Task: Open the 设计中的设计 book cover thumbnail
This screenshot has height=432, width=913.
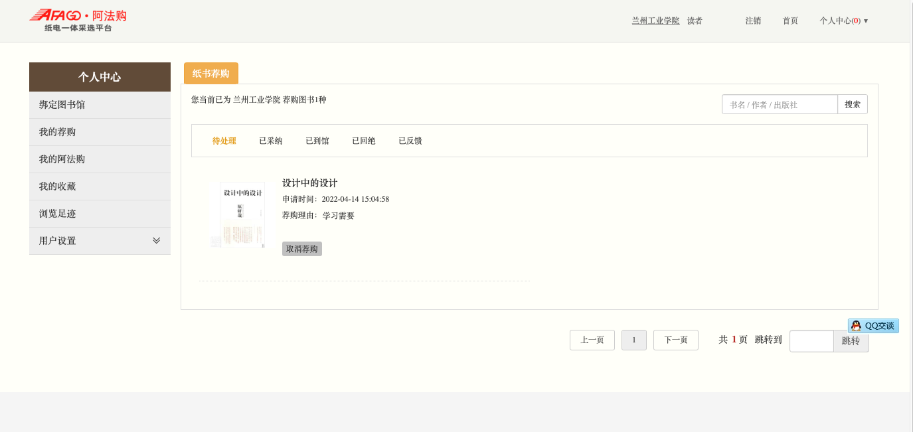Action: pos(242,215)
